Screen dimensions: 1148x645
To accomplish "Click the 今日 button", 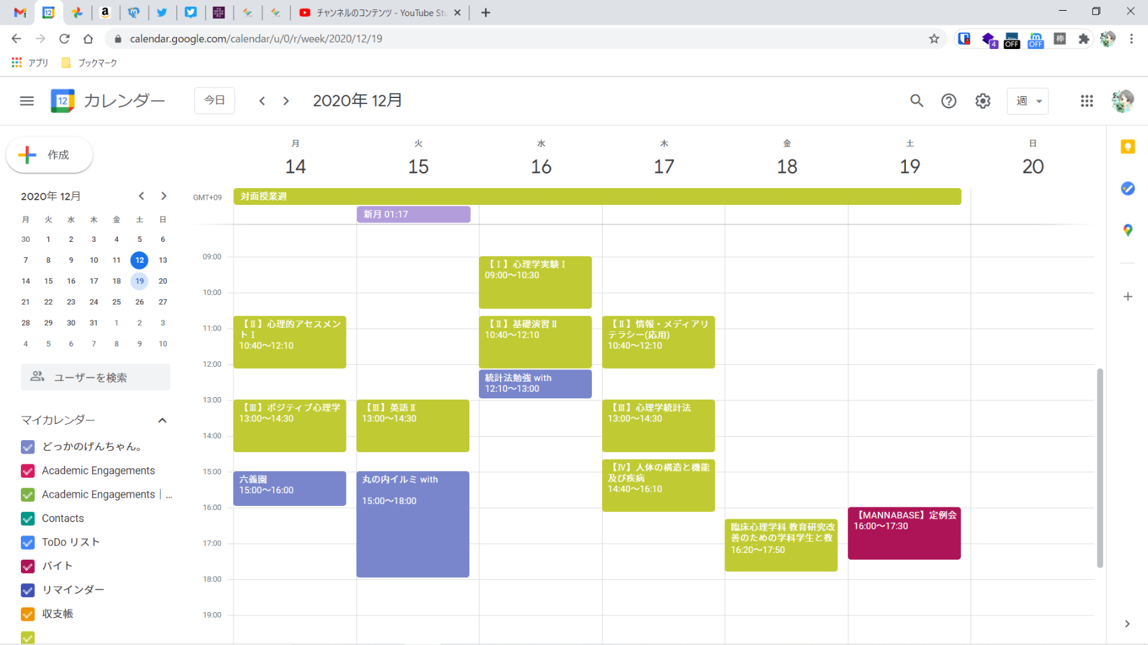I will pos(215,101).
